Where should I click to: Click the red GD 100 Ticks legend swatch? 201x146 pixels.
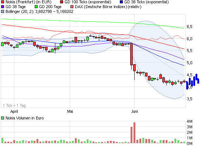tap(62, 2)
